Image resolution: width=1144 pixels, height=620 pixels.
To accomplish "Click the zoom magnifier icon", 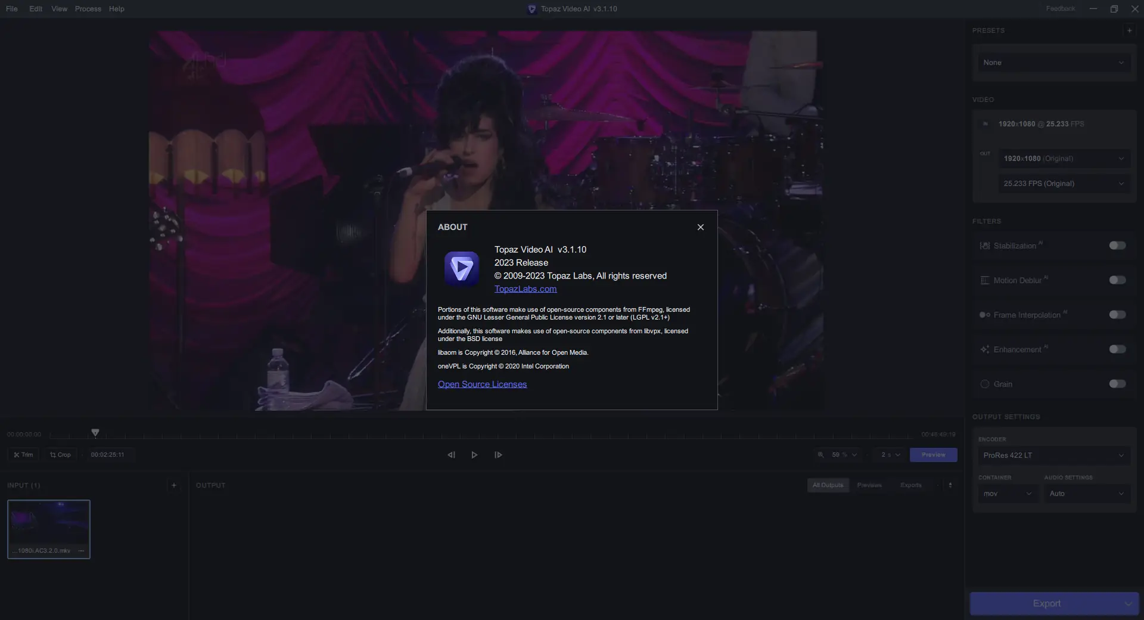I will coord(821,455).
